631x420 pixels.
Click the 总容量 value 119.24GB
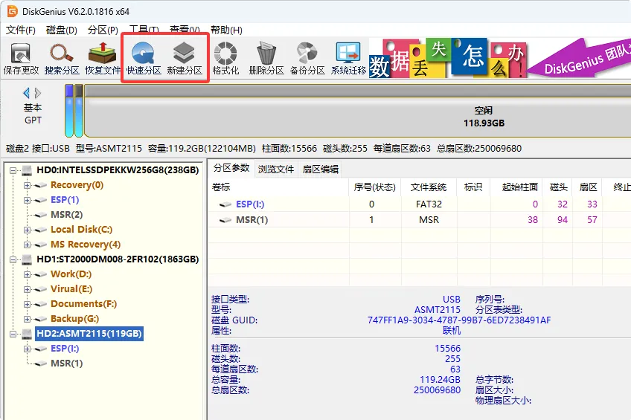[440, 380]
